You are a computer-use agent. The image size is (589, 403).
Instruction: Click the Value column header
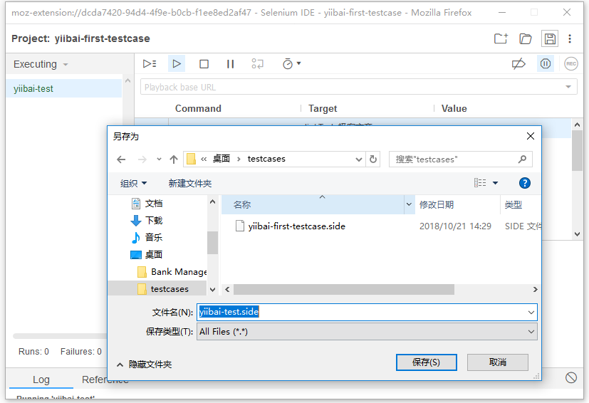(454, 108)
